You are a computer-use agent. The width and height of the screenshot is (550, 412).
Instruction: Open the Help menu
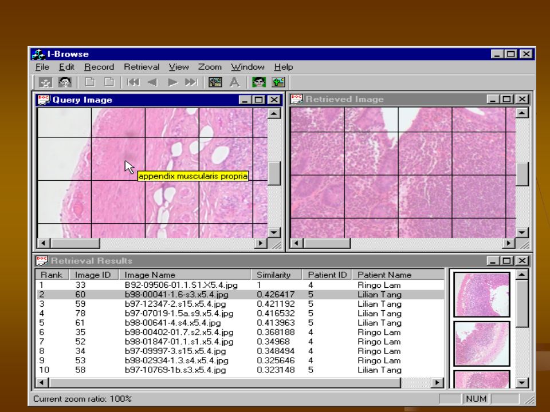[x=284, y=67]
